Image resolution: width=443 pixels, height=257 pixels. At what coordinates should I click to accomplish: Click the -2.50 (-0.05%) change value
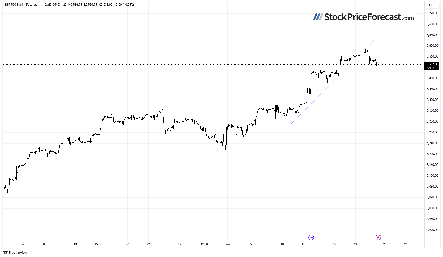(124, 5)
